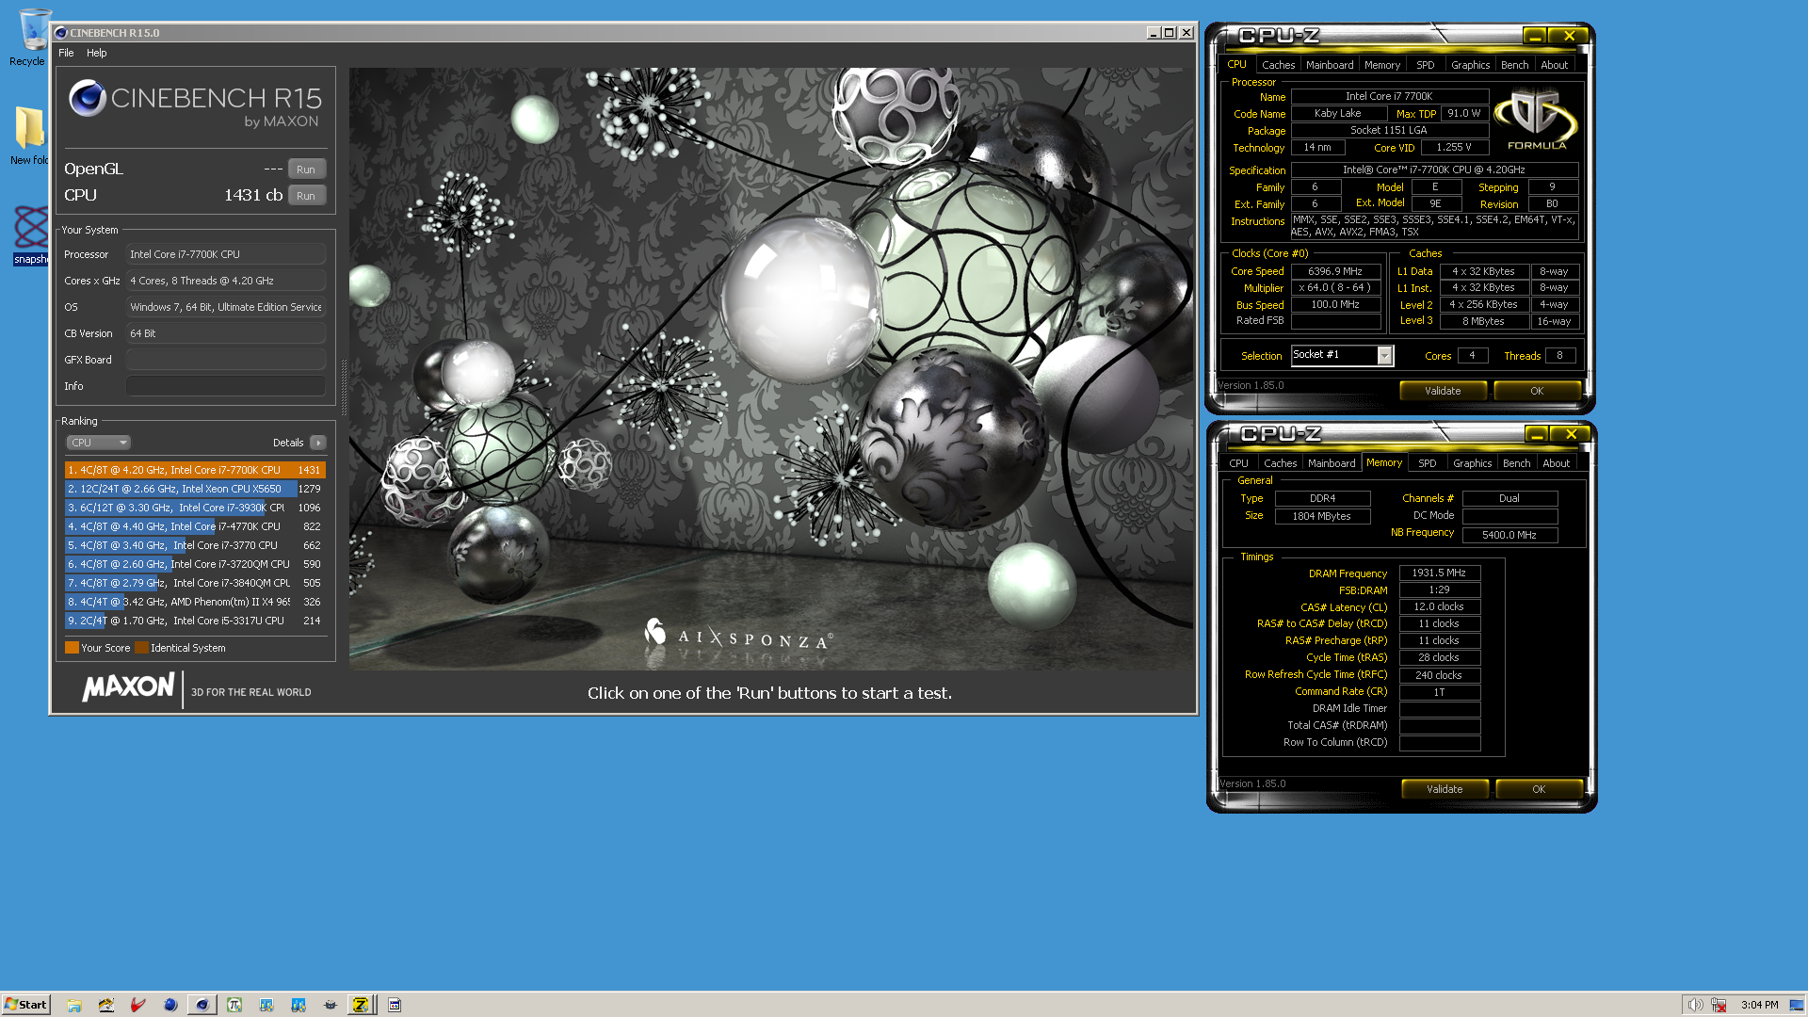1808x1017 pixels.
Task: Open Windows Explorer from the taskbar
Action: (x=74, y=1005)
